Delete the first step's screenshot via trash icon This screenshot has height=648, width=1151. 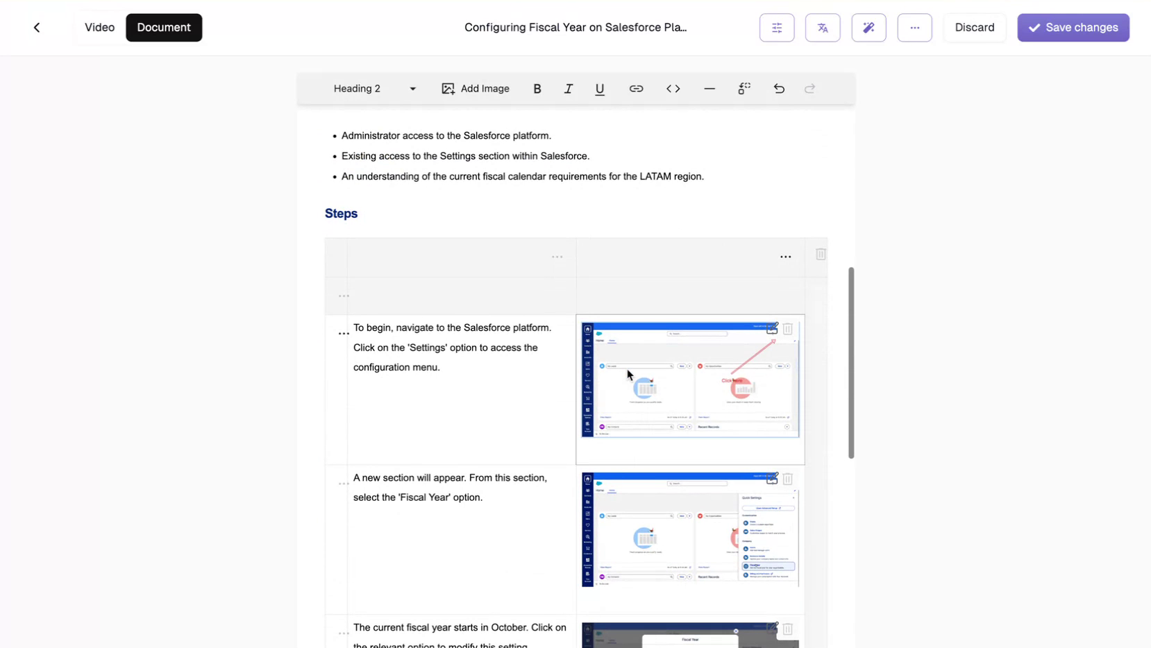tap(789, 329)
